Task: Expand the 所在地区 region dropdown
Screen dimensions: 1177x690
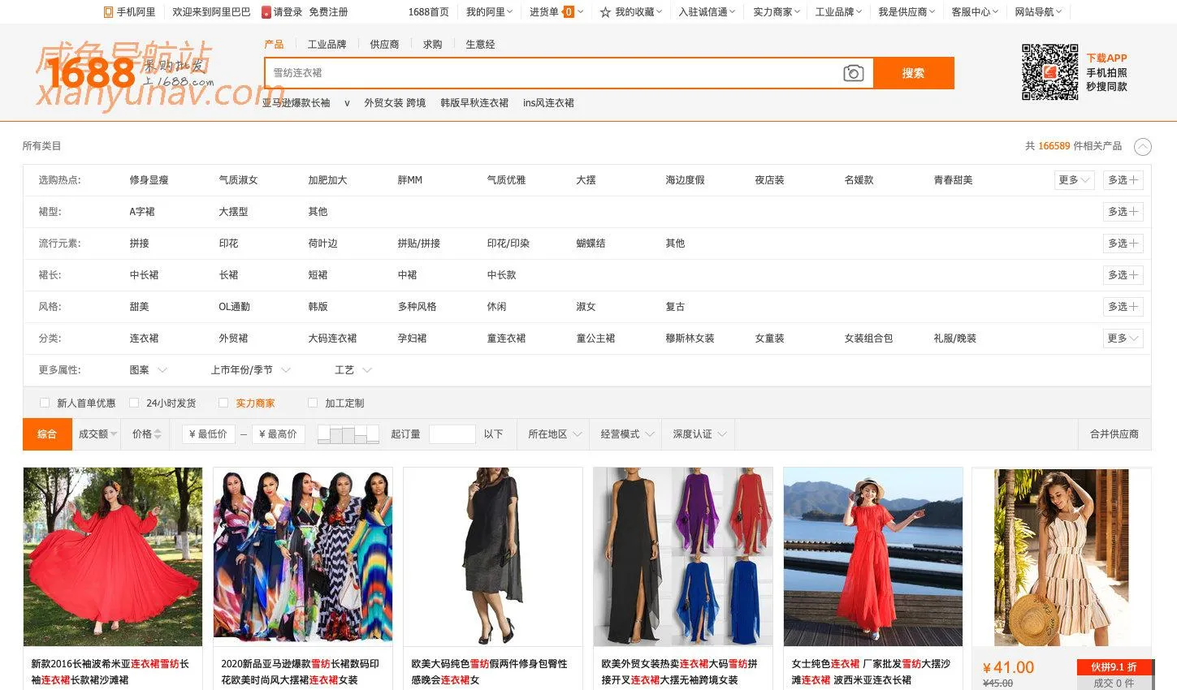Action: (552, 433)
